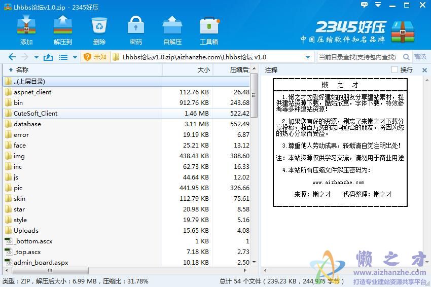Select the img folder

click(x=126, y=156)
